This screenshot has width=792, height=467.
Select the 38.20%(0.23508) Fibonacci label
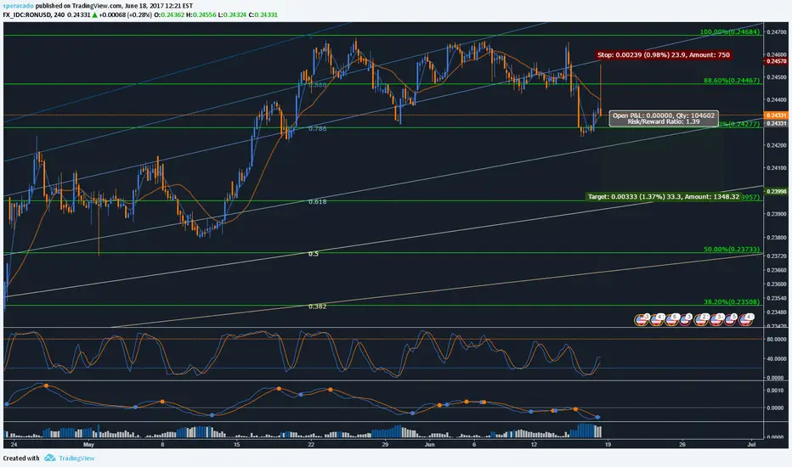click(x=732, y=301)
